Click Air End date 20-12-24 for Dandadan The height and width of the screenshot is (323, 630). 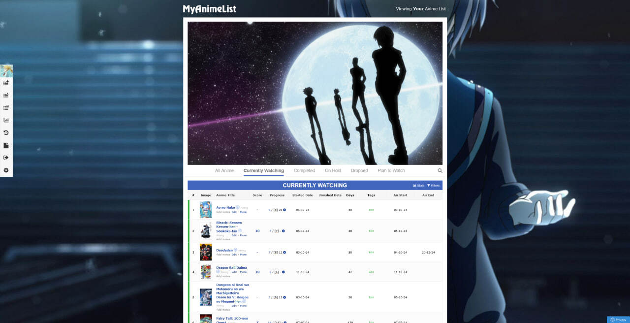pyautogui.click(x=428, y=252)
